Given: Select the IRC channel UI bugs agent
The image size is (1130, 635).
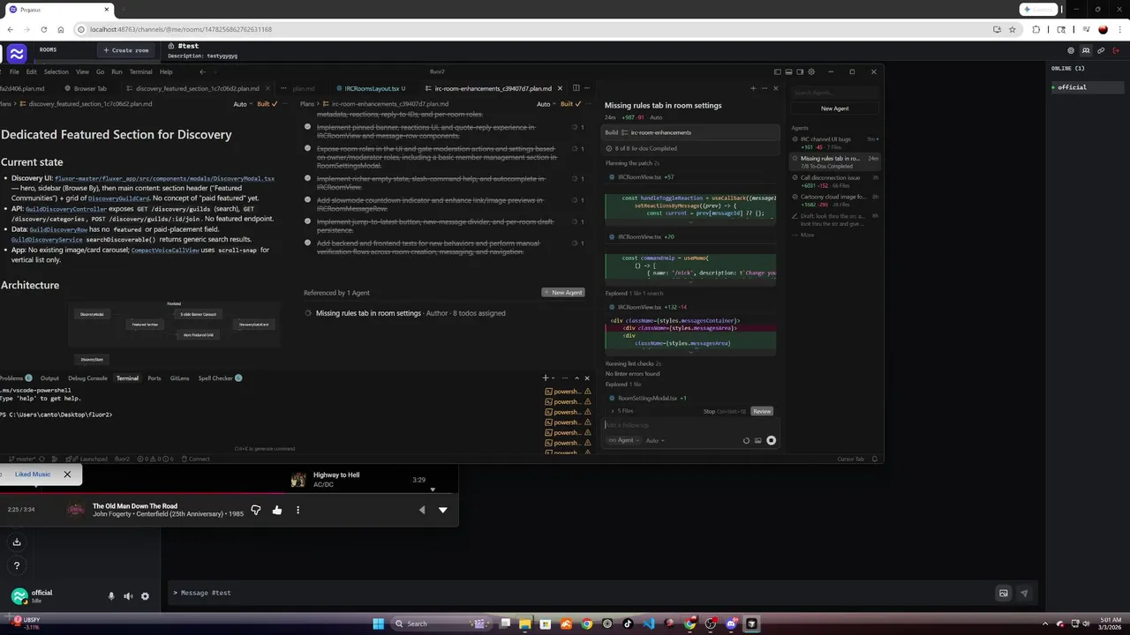Looking at the screenshot, I should click(x=835, y=142).
